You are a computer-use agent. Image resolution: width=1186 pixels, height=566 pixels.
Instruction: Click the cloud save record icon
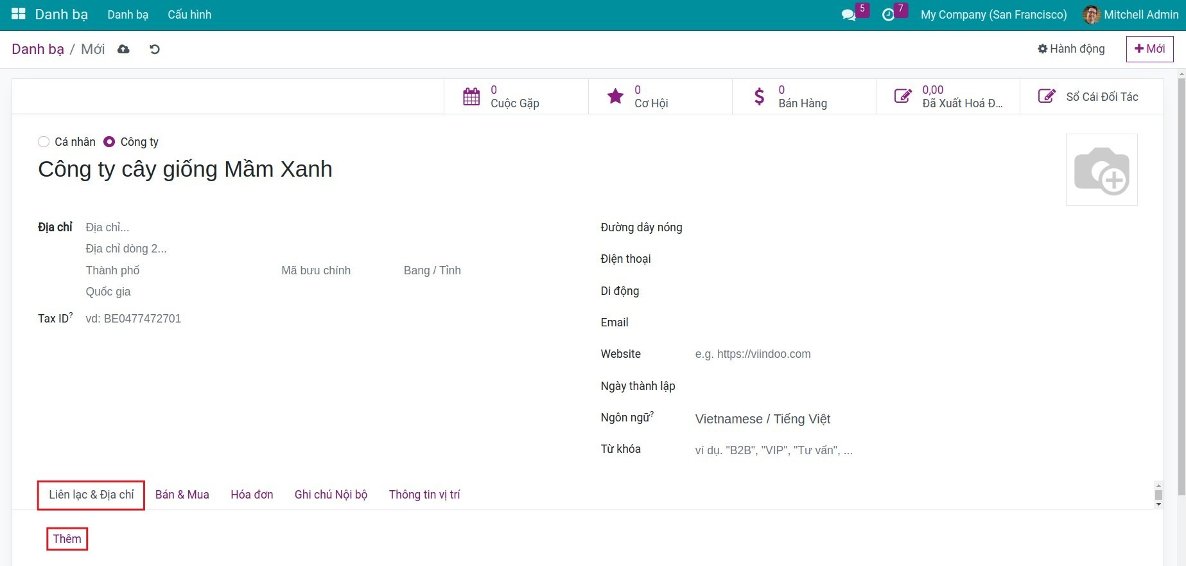123,49
